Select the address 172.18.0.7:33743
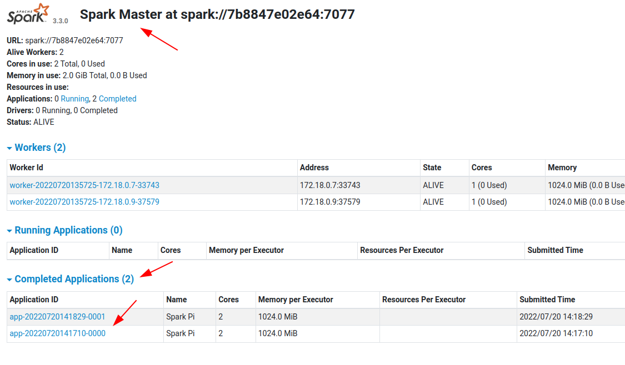The width and height of the screenshot is (625, 365). [x=330, y=185]
